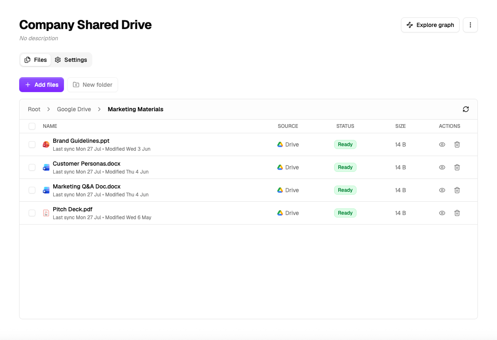This screenshot has height=340, width=497.
Task: Click Word icon of Marketing Q&A Doc.docx
Action: click(46, 190)
